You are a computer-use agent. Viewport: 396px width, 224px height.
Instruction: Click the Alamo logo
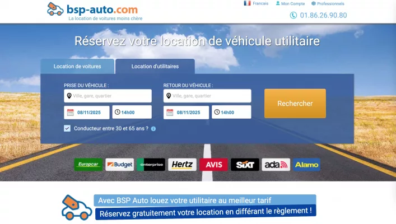(x=307, y=165)
